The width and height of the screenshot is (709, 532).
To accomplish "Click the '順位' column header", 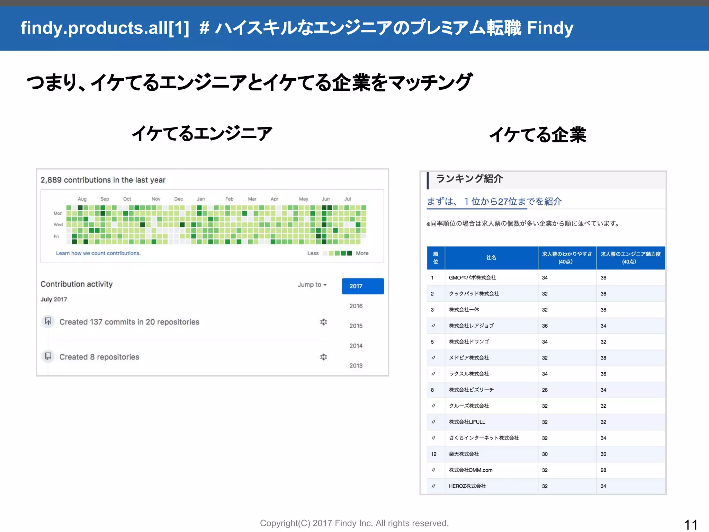I will pos(436,258).
